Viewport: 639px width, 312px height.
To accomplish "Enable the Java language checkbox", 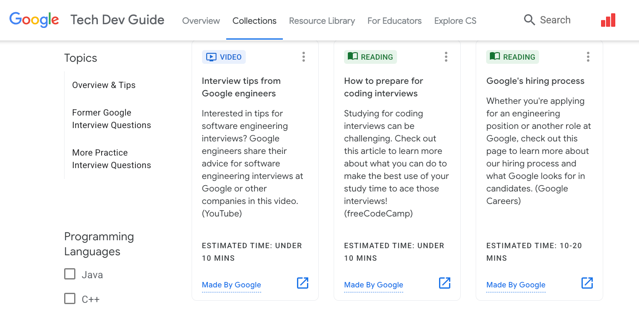I will [x=70, y=274].
